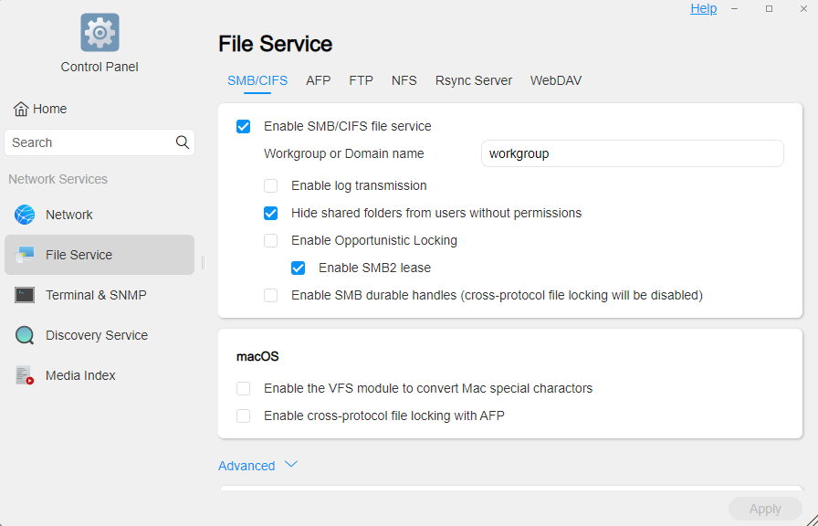The width and height of the screenshot is (818, 526).
Task: Disable the SMB/CIFS file service checkbox
Action: pyautogui.click(x=243, y=126)
